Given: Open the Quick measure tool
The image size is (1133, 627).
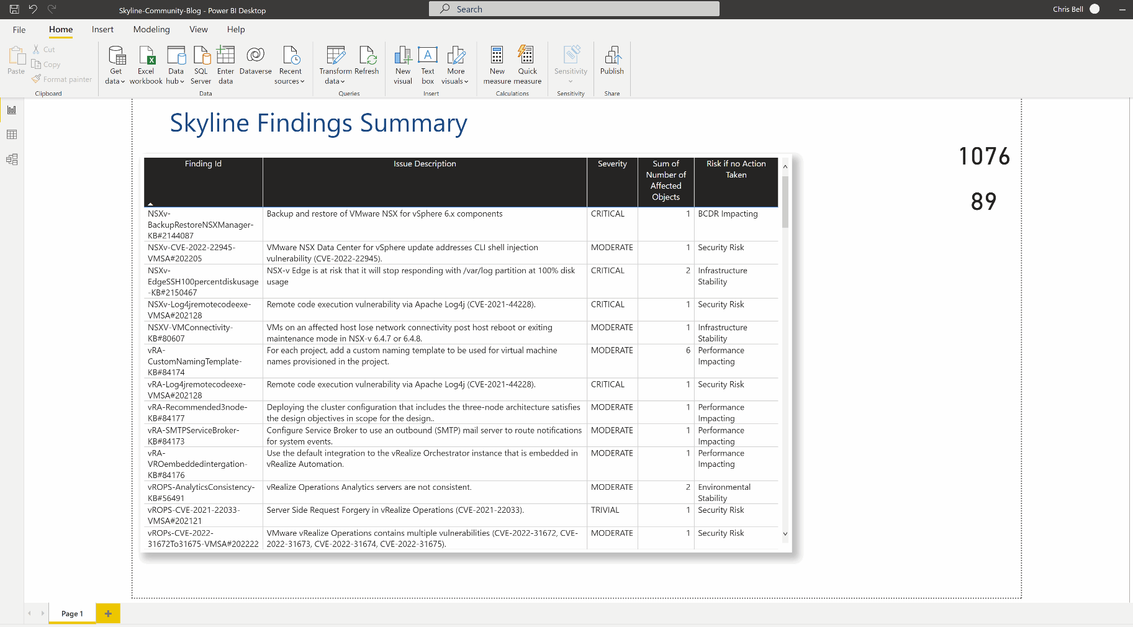Looking at the screenshot, I should 527,64.
